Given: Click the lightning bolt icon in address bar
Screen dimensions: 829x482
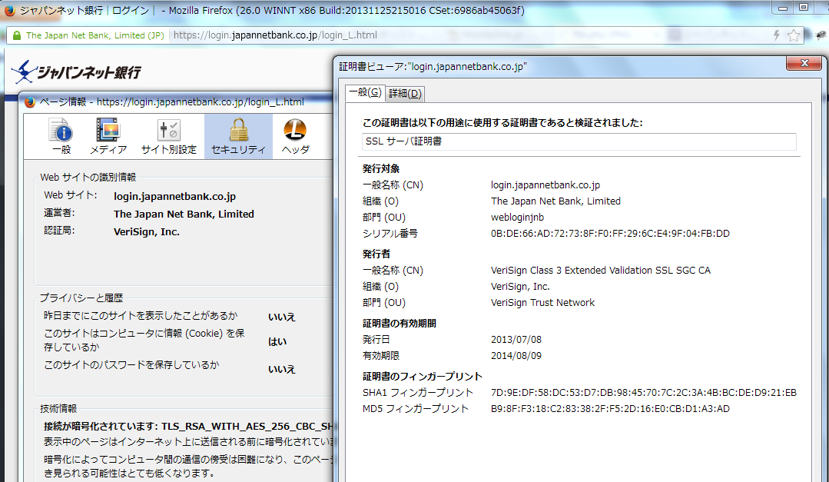Looking at the screenshot, I should pyautogui.click(x=777, y=35).
